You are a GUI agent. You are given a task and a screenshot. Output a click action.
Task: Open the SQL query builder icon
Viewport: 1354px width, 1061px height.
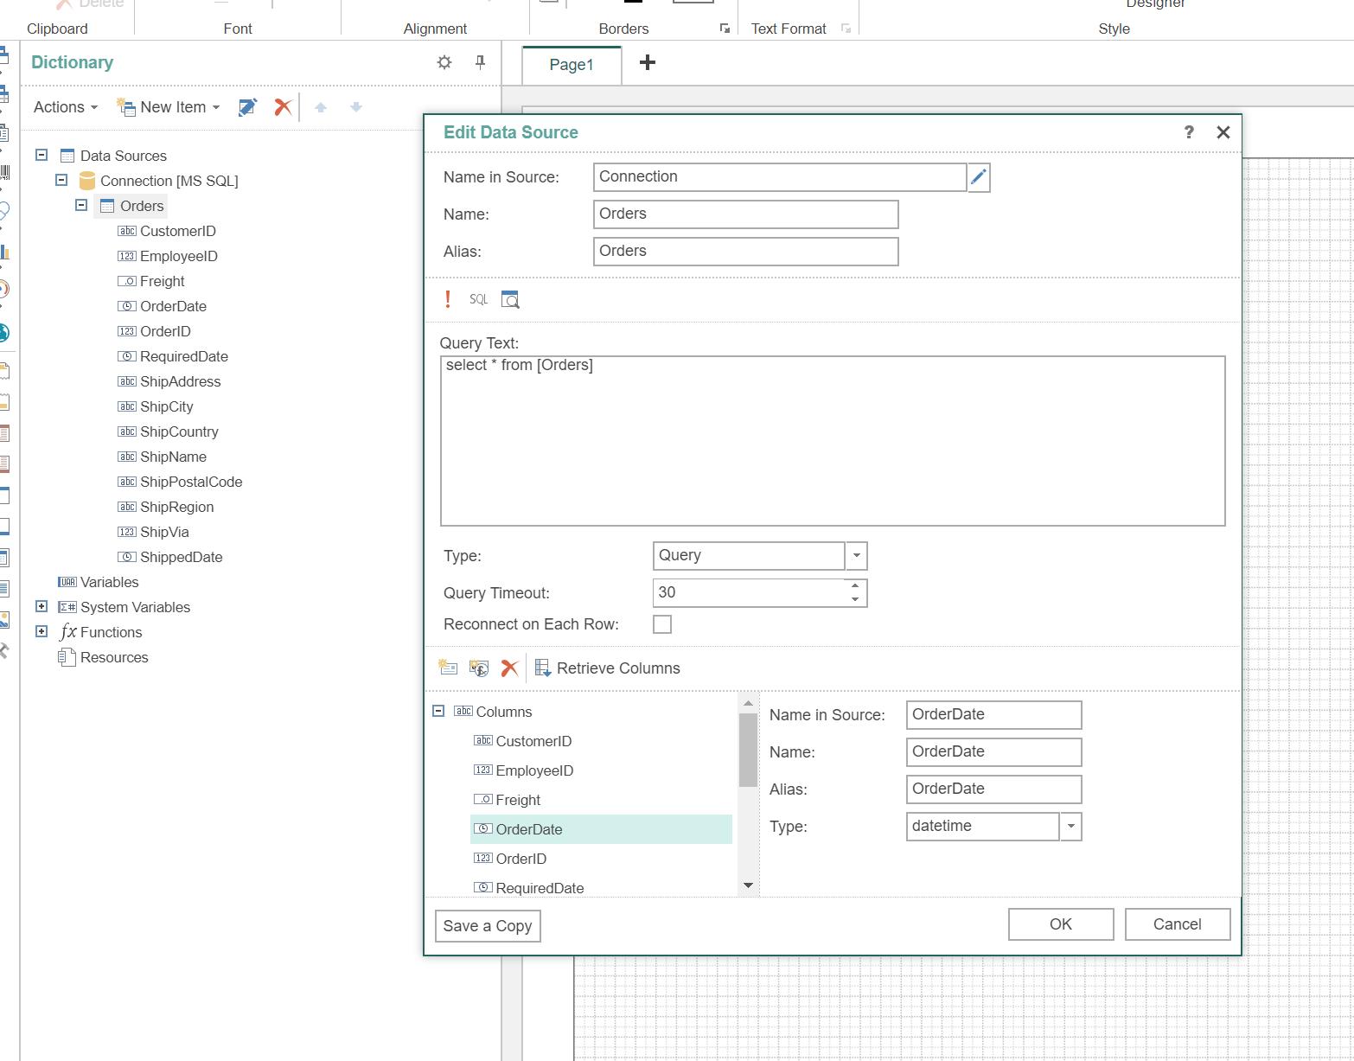pyautogui.click(x=479, y=299)
